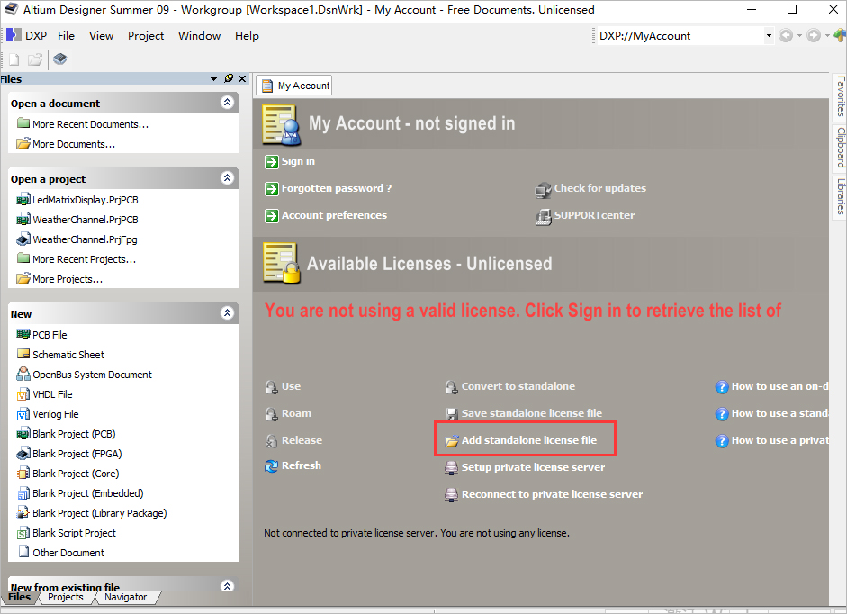
Task: Click the help icon for on-demand license
Action: [x=722, y=387]
